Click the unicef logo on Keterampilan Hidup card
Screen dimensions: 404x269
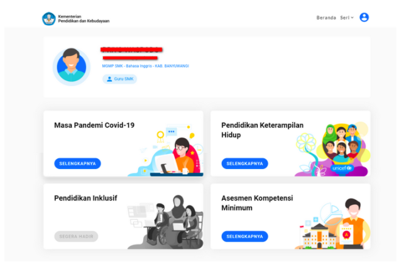pos(342,168)
